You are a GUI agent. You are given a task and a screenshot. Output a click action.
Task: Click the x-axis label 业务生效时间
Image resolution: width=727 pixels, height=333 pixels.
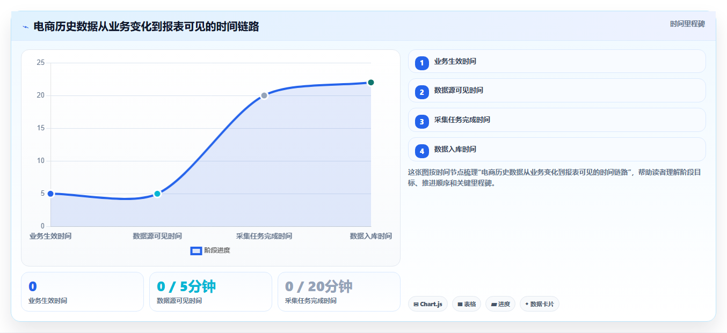(50, 236)
